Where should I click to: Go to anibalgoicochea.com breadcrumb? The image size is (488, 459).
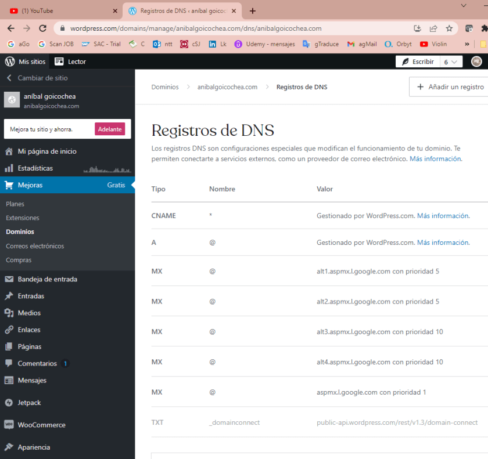(x=227, y=87)
